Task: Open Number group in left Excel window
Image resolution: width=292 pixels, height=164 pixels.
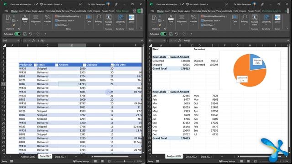Action: tap(47, 19)
